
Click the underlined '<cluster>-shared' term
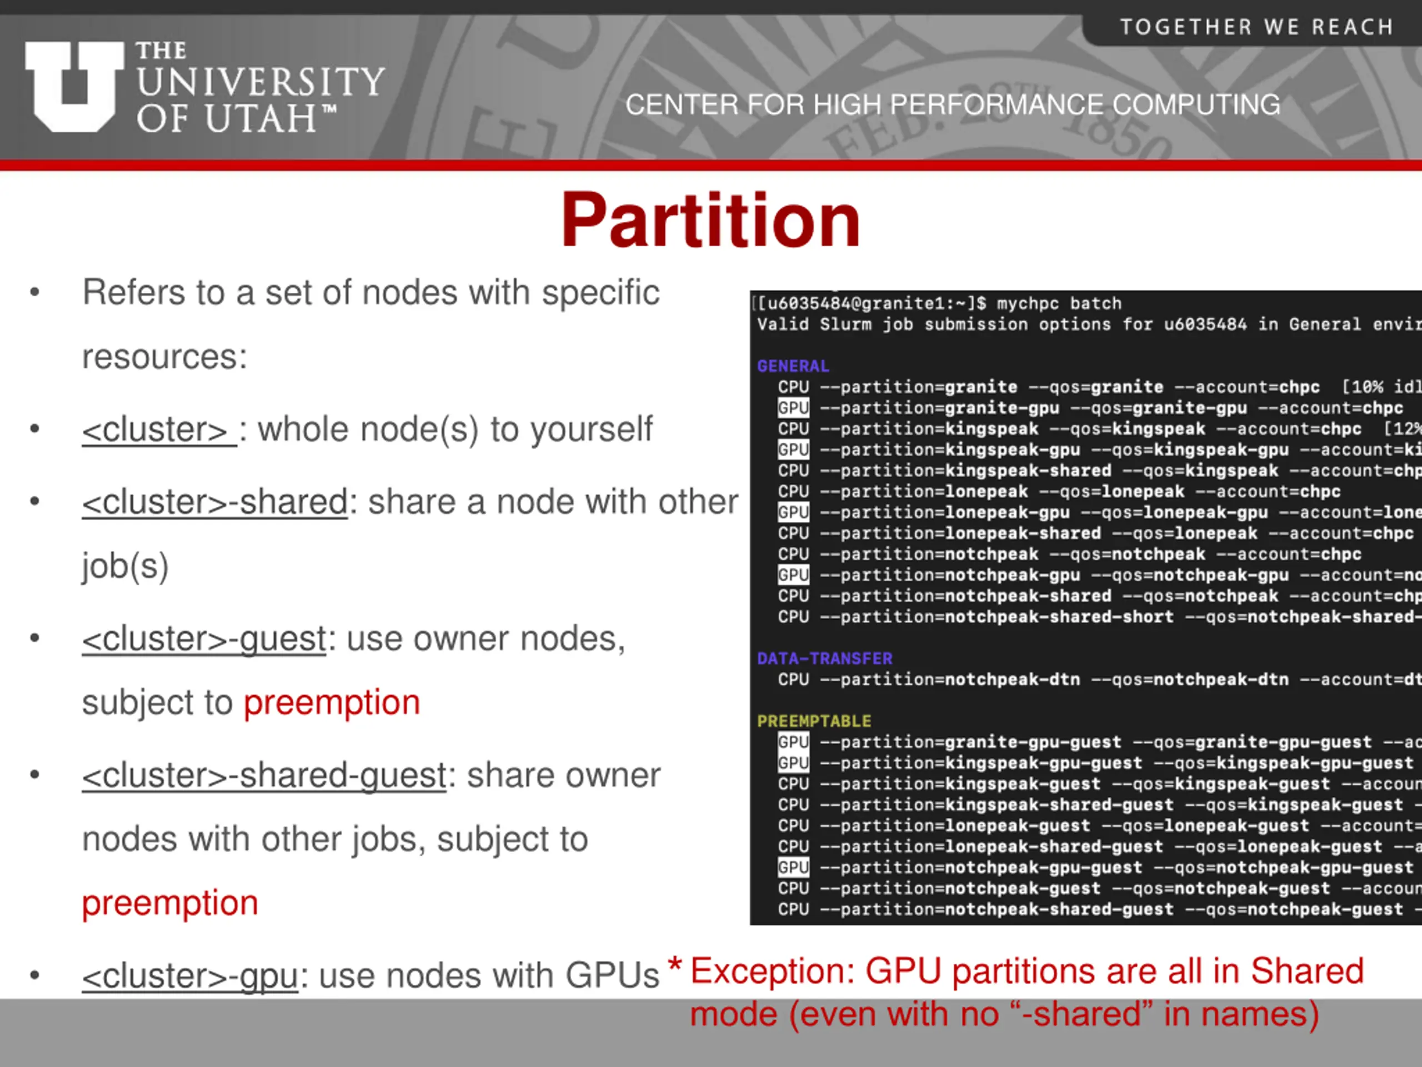pos(215,502)
